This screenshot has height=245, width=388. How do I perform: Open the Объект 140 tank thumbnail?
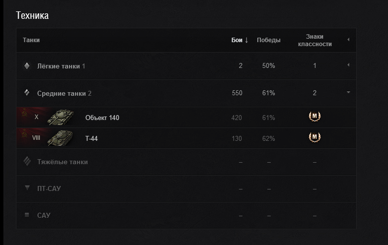coord(61,118)
